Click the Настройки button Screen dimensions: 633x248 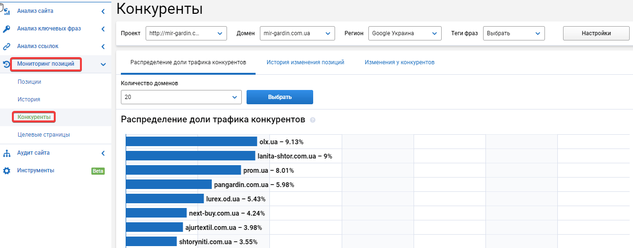coord(596,33)
